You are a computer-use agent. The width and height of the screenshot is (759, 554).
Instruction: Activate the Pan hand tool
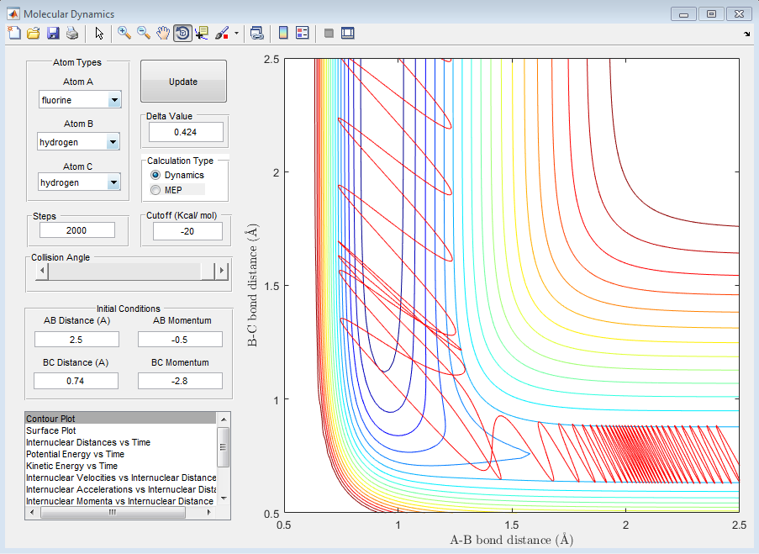pyautogui.click(x=163, y=33)
